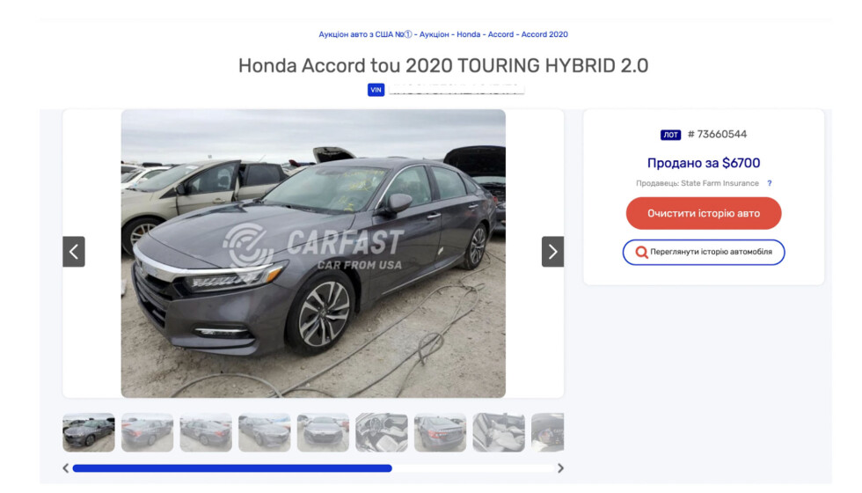The height and width of the screenshot is (493, 862).
Task: Show next photo with right gallery arrow
Action: coord(552,252)
